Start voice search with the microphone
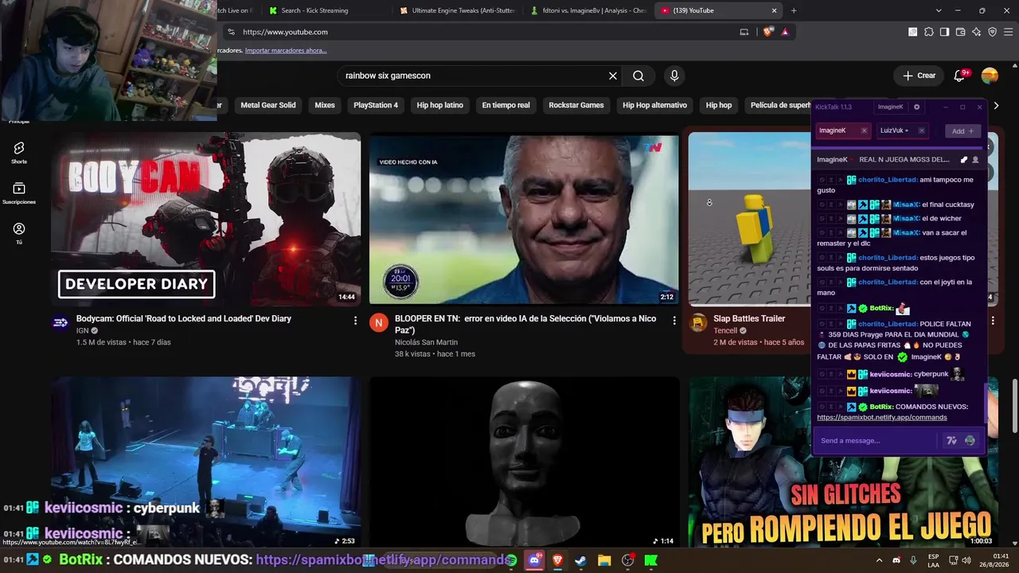1019x573 pixels. point(674,76)
